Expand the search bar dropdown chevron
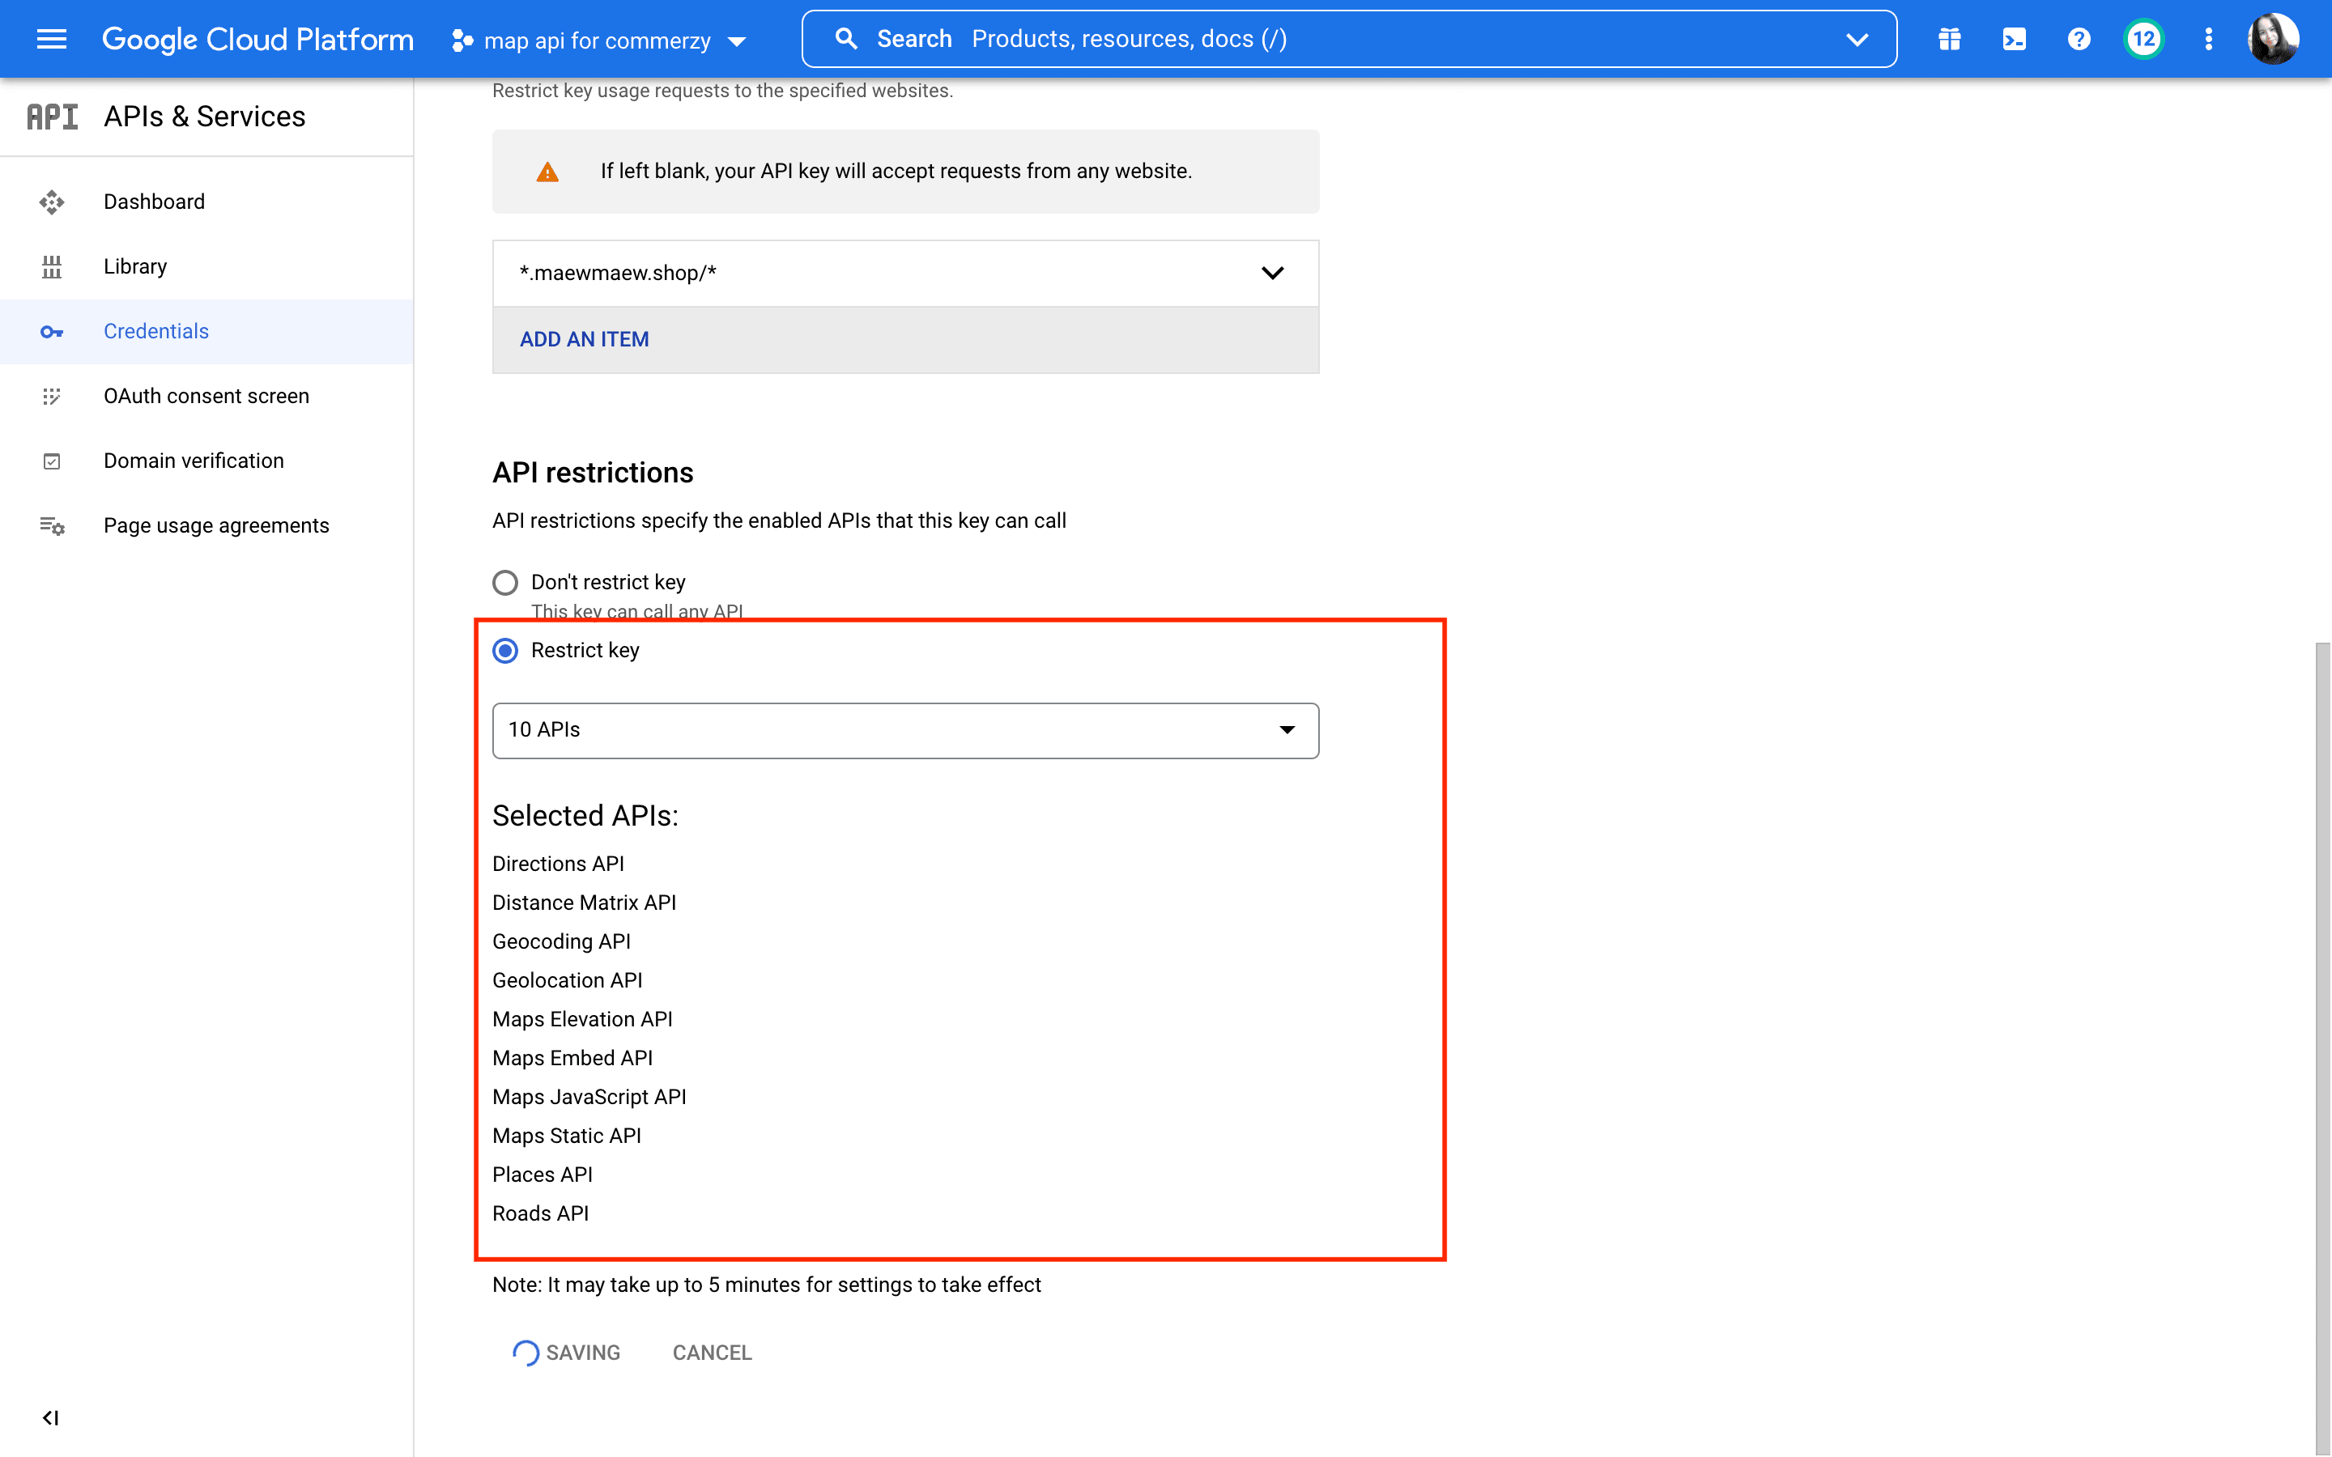This screenshot has height=1457, width=2332. [x=1856, y=40]
